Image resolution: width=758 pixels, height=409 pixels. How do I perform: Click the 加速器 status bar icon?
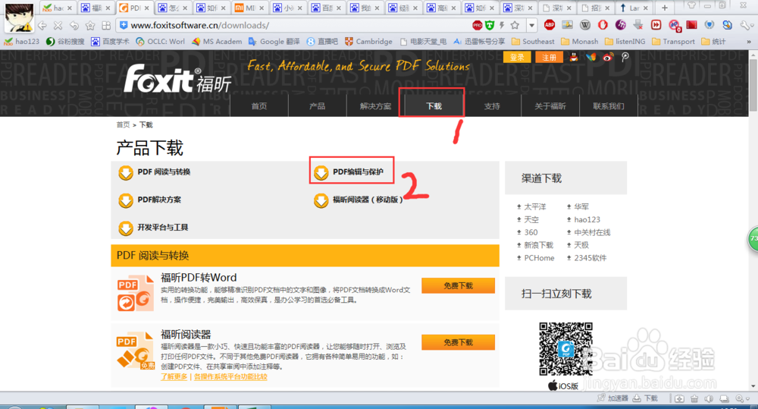[612, 398]
